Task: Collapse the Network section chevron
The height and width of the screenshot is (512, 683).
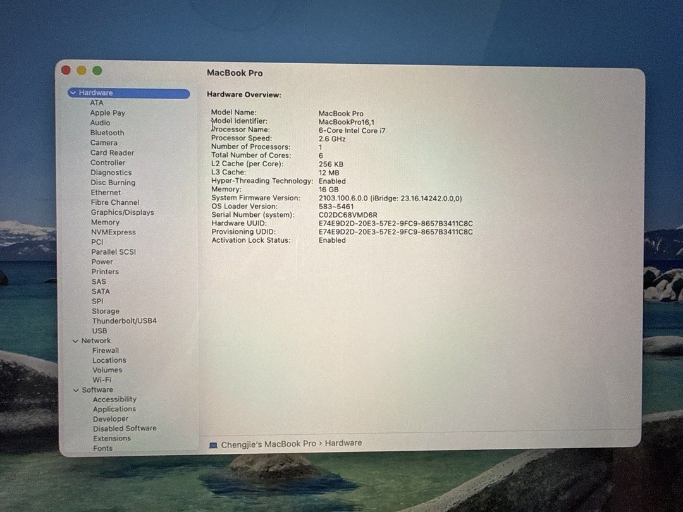Action: coord(75,341)
